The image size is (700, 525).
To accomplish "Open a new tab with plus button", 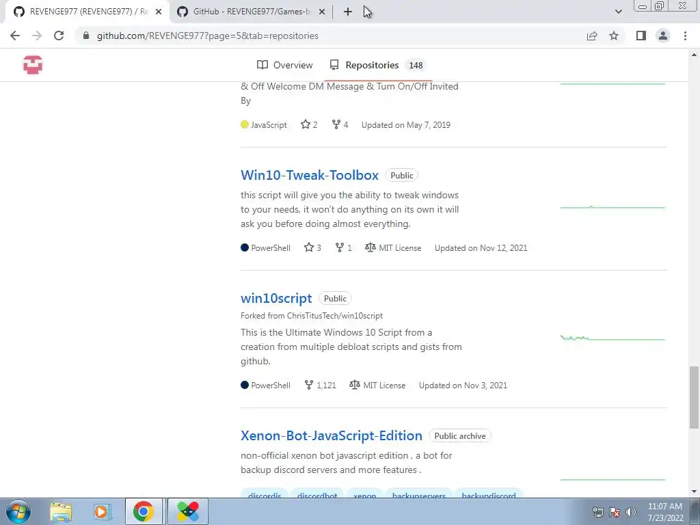I will pyautogui.click(x=348, y=12).
